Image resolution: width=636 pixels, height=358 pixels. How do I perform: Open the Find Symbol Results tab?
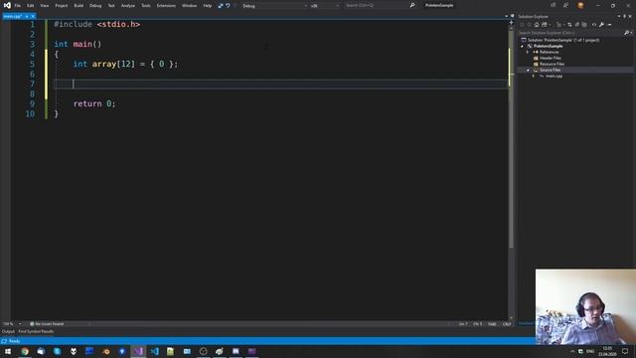[x=36, y=331]
